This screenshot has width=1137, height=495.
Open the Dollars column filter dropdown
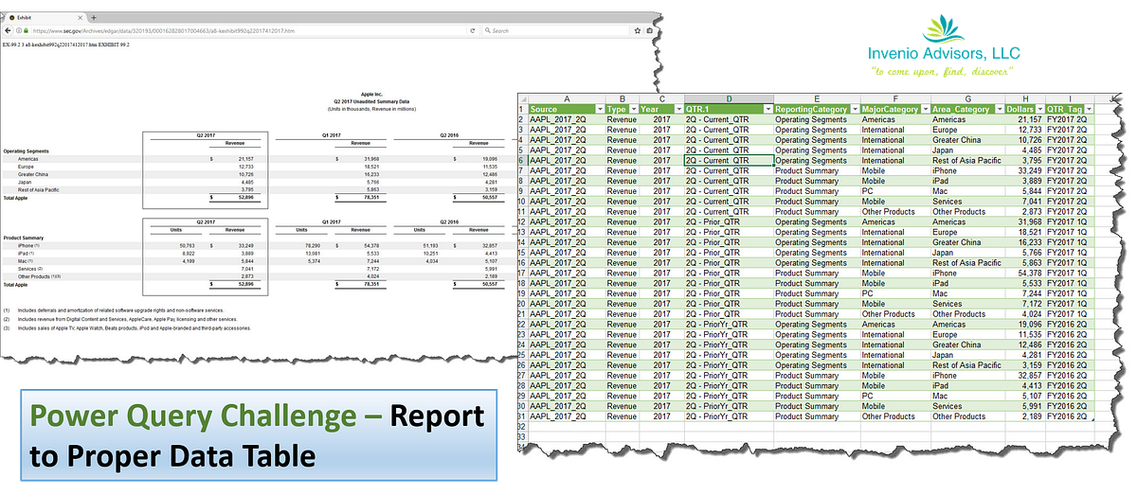click(1039, 109)
